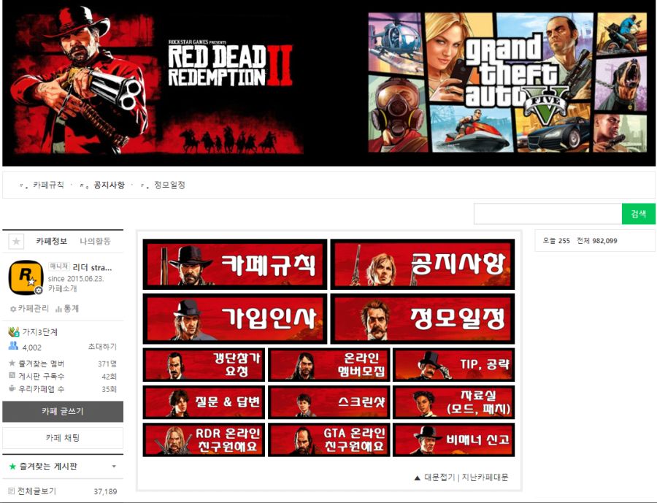Viewport: 657px width, 503px height.
Task: Click the Rockstar Games cafe profile icon
Action: 26,277
